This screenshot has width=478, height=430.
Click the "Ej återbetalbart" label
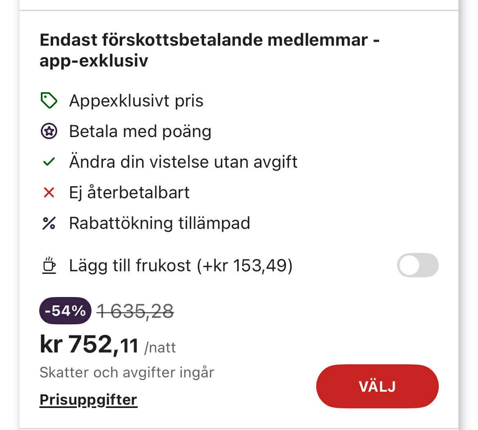(x=129, y=193)
